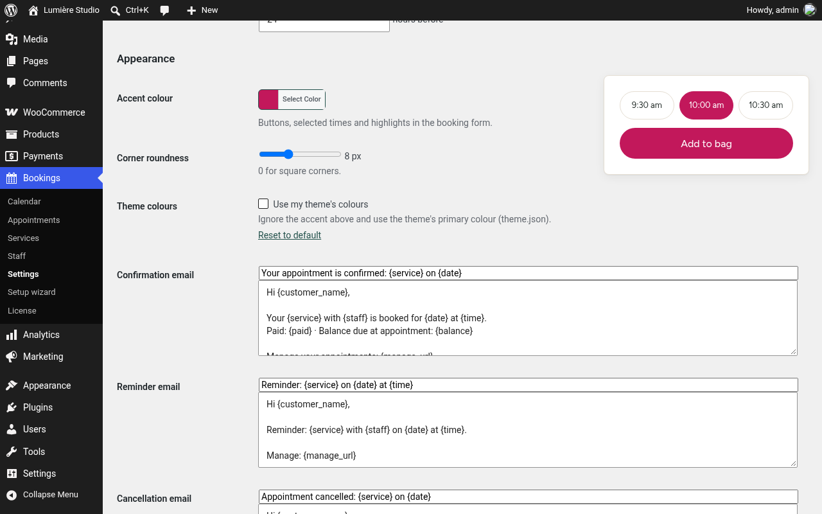Click the Corner roundness slider handle

[288, 154]
